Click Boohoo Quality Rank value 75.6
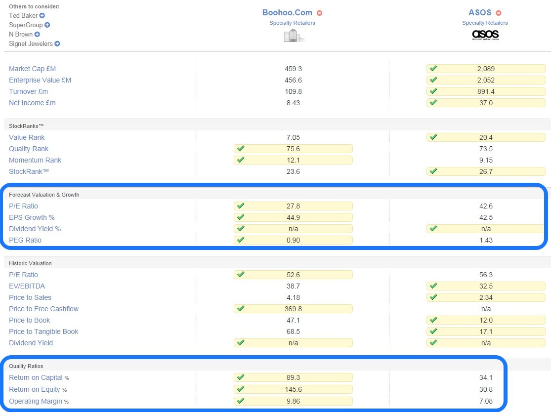The width and height of the screenshot is (551, 412). pyautogui.click(x=293, y=149)
